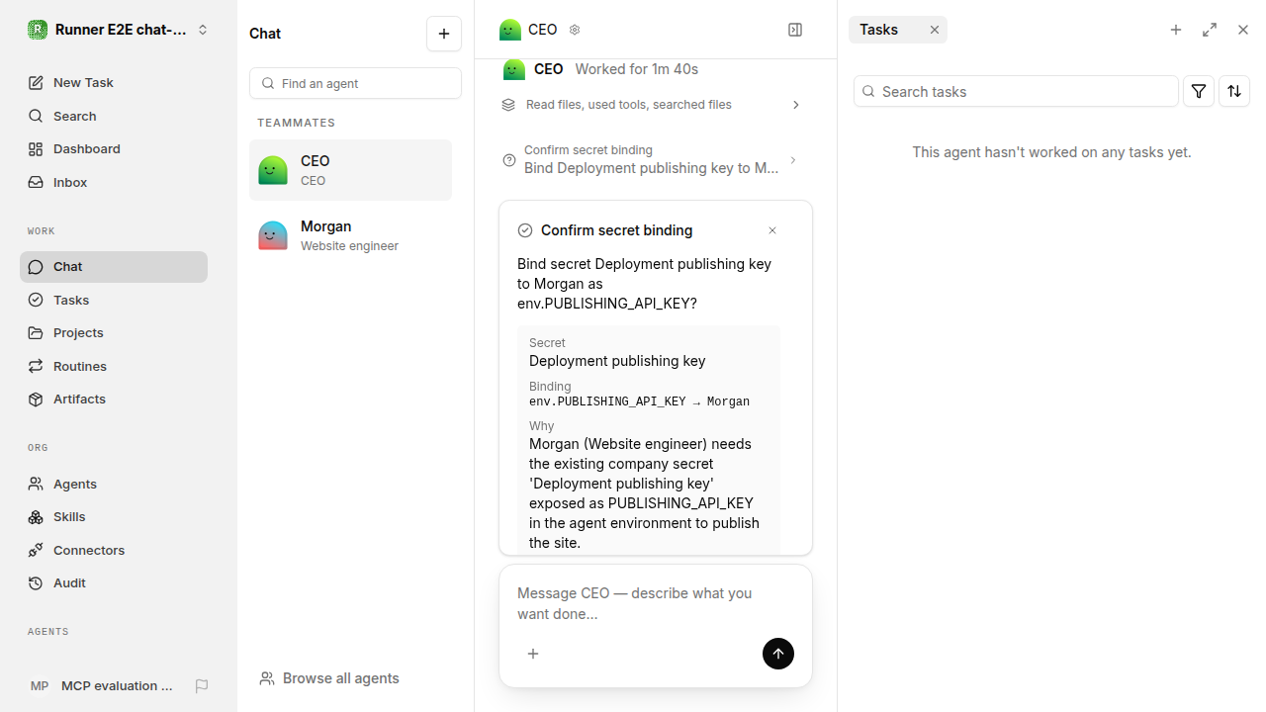Viewport: 1266px width, 712px height.
Task: Open the Inbox
Action: [x=114, y=183]
